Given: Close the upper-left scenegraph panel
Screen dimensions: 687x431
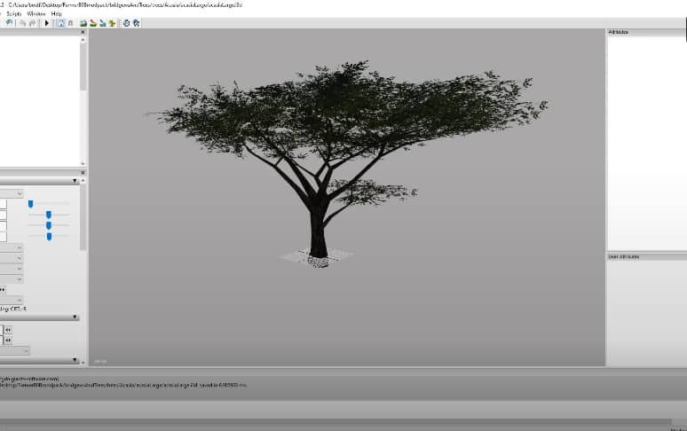Looking at the screenshot, I should (x=83, y=33).
